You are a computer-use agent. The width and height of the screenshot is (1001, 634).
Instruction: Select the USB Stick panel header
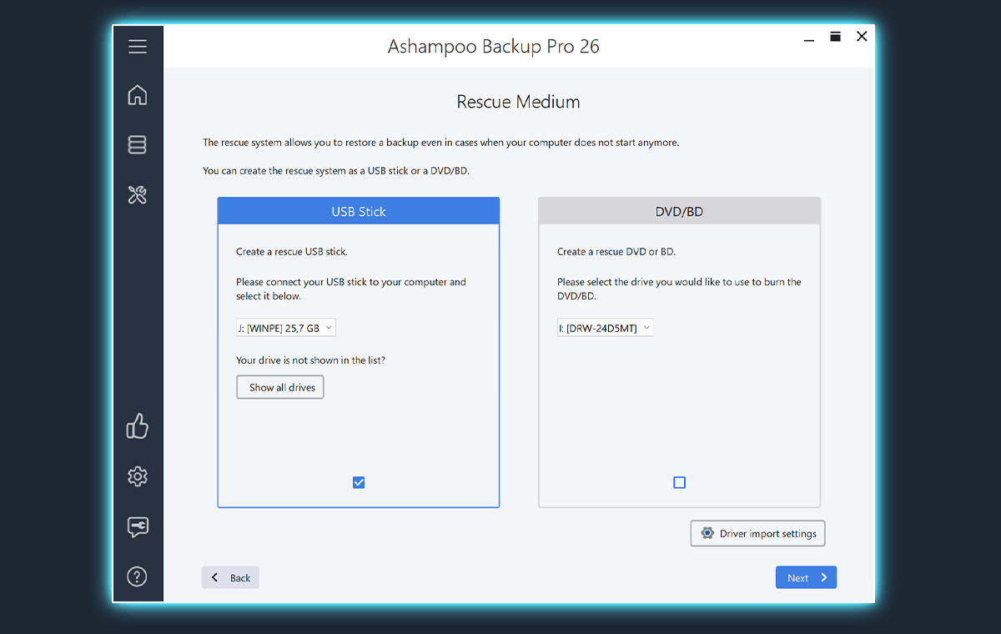coord(359,211)
